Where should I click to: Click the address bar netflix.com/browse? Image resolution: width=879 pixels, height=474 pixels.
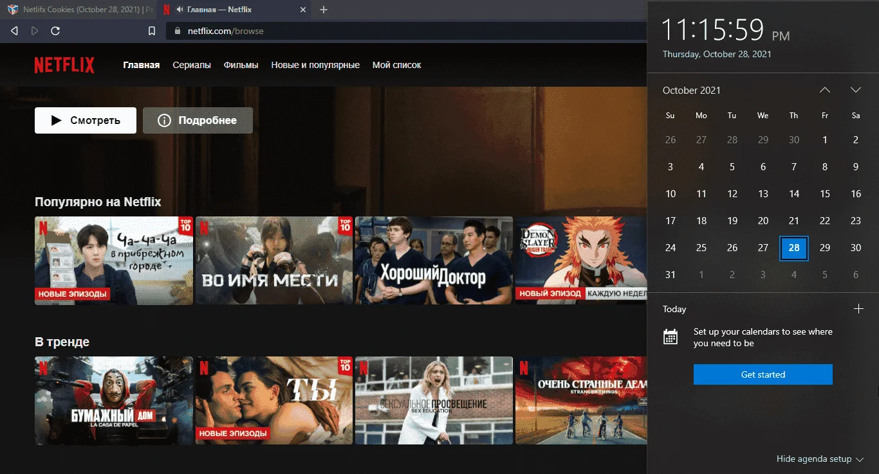pos(405,31)
